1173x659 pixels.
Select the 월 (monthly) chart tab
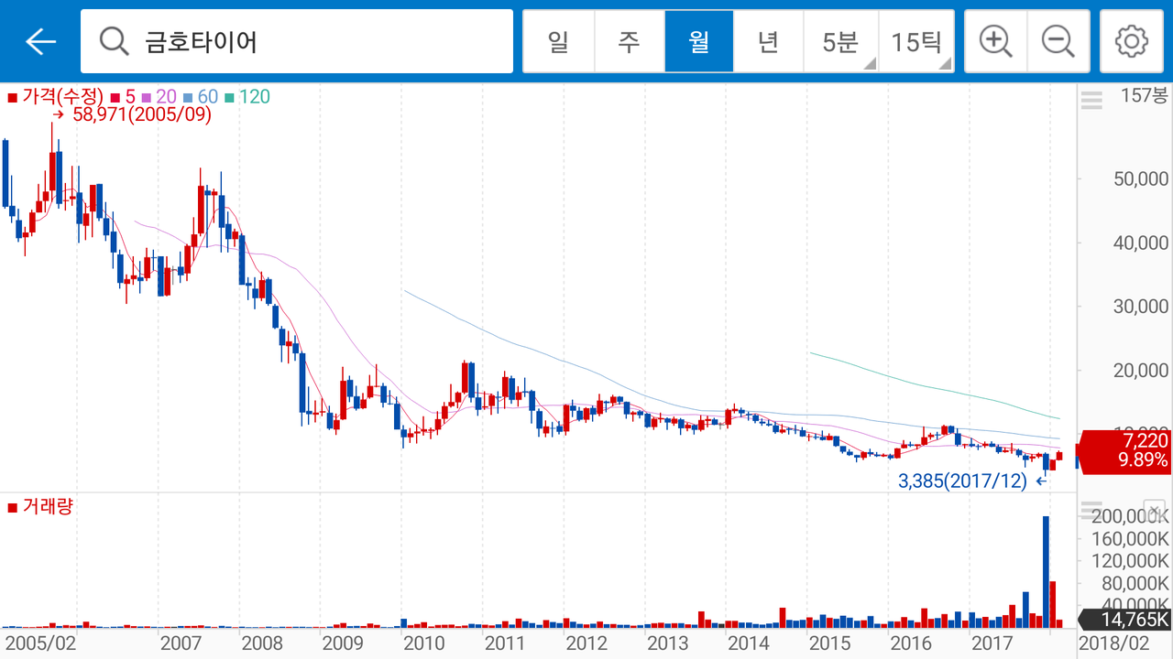click(x=699, y=41)
